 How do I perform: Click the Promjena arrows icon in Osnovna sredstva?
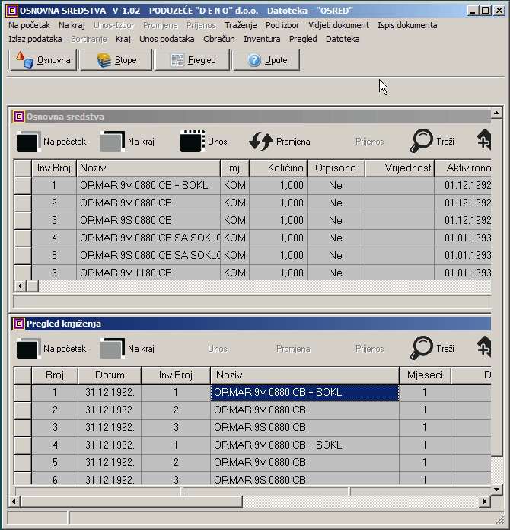(x=261, y=142)
